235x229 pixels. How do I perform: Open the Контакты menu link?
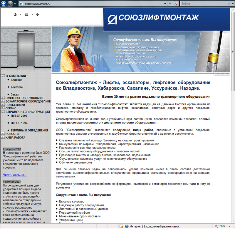point(17,87)
